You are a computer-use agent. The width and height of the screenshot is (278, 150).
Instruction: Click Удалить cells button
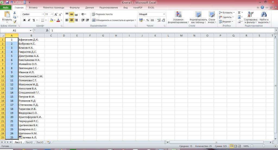click(226, 17)
